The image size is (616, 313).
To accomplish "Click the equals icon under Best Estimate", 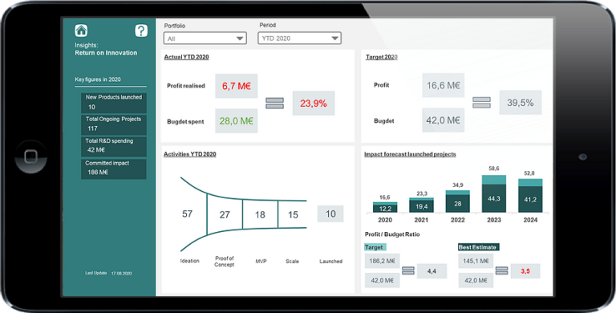I will (x=501, y=271).
